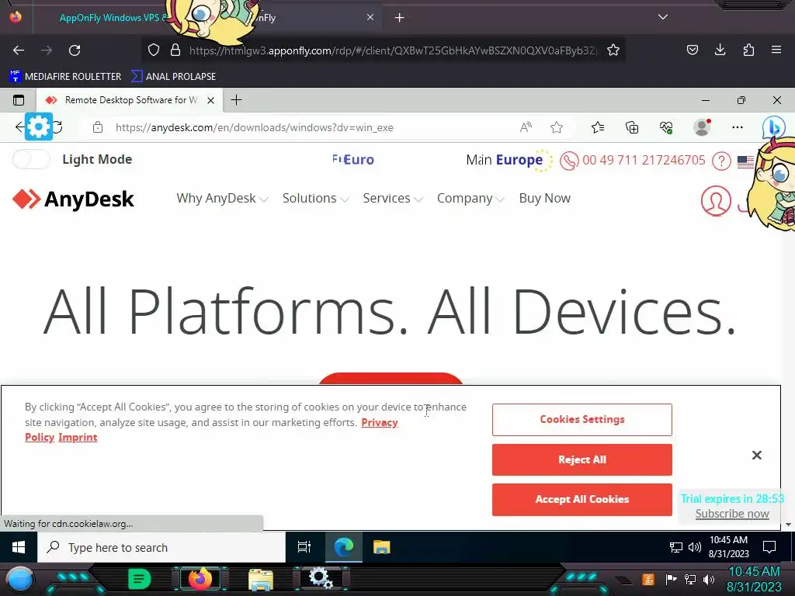Go to AnyDesk logo home
Viewport: 795px width, 596px height.
point(73,199)
